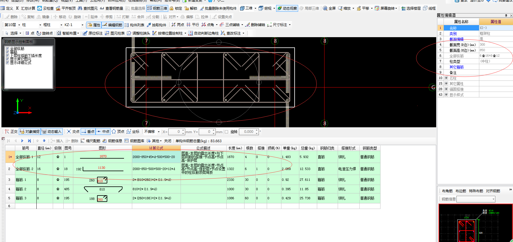Viewport: 513px width, 242px height.
Task: Enable 线框 wireframe display
Action: click(429, 8)
